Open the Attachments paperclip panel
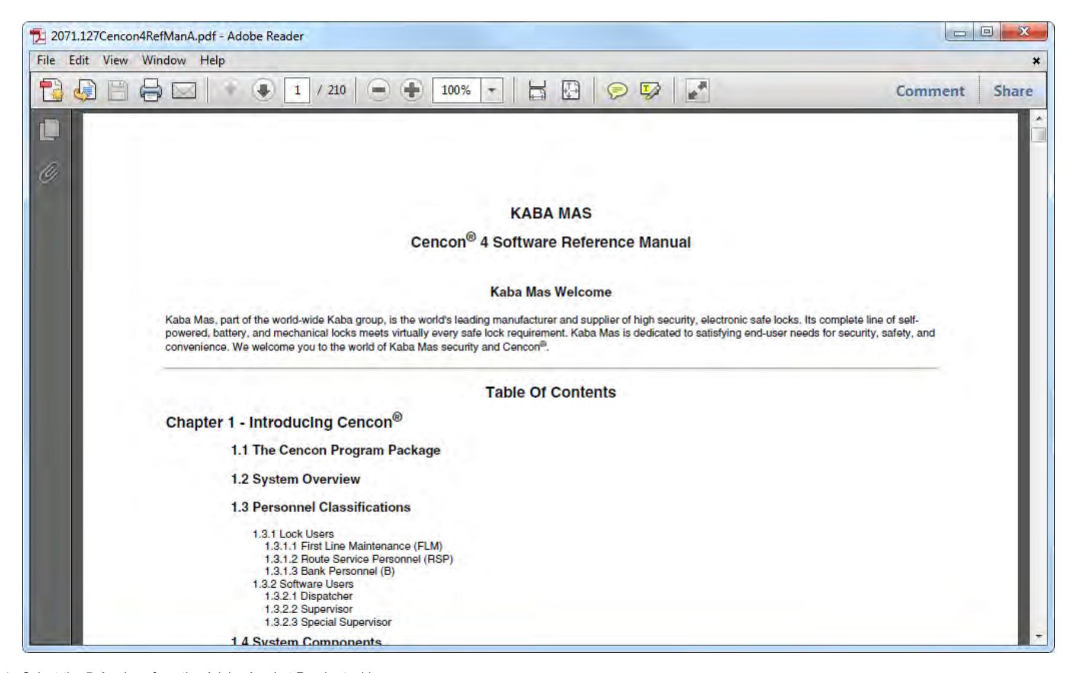 tap(49, 172)
